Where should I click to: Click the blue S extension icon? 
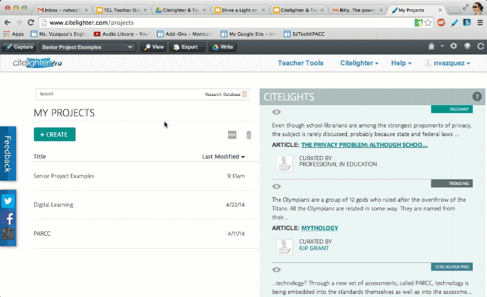point(467,22)
